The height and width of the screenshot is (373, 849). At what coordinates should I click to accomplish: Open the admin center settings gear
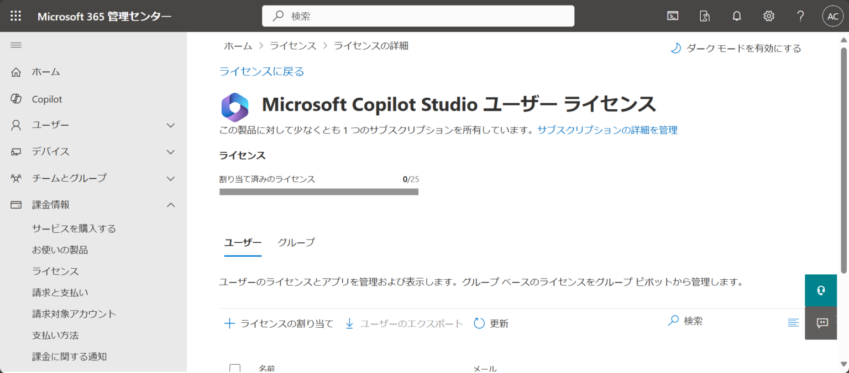tap(769, 16)
